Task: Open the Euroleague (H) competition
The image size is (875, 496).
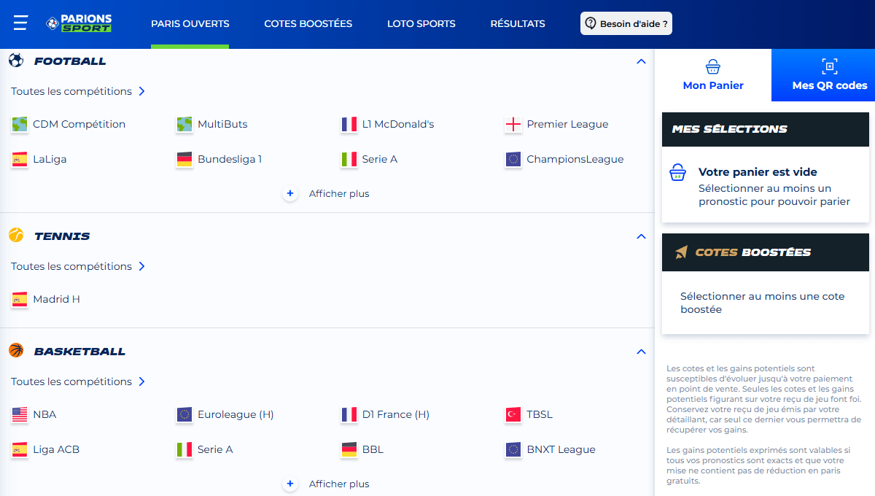Action: [x=236, y=414]
